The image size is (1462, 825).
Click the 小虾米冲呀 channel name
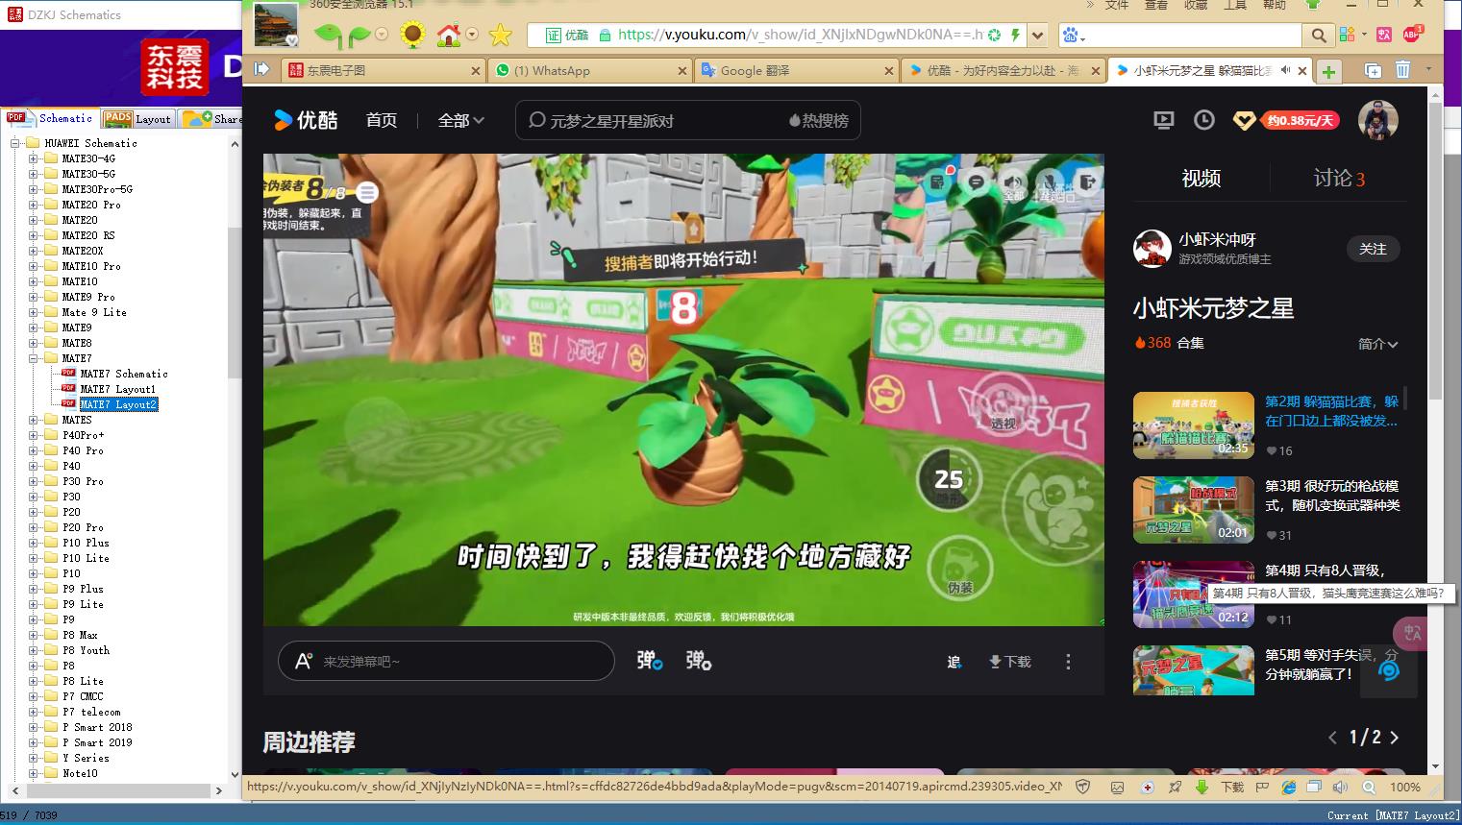click(x=1217, y=239)
